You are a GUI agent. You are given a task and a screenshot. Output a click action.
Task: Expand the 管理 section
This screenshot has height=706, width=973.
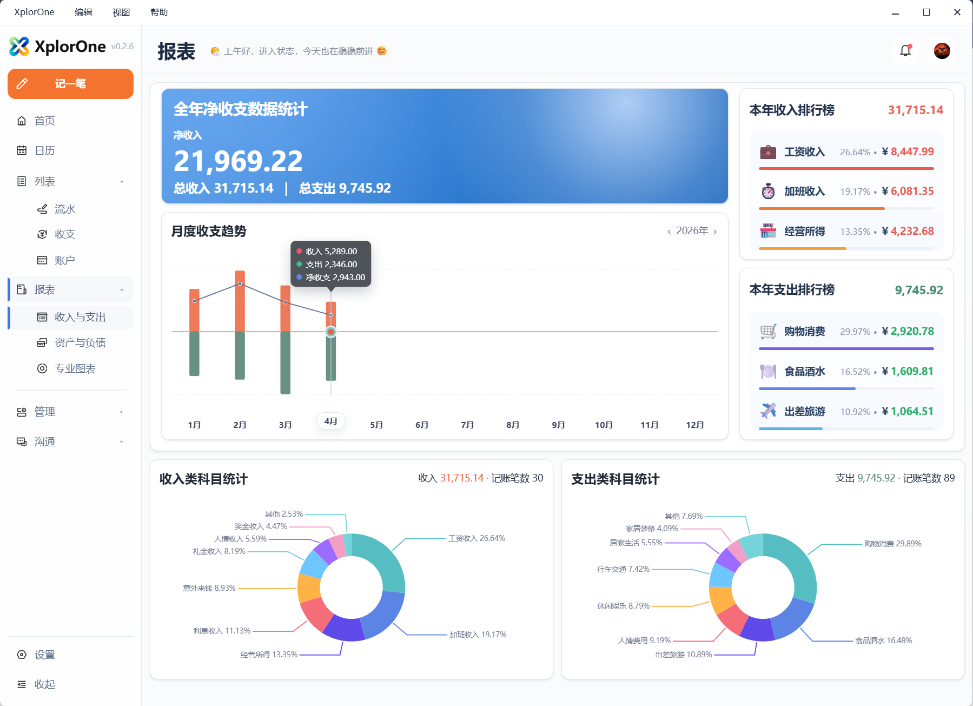click(x=121, y=411)
